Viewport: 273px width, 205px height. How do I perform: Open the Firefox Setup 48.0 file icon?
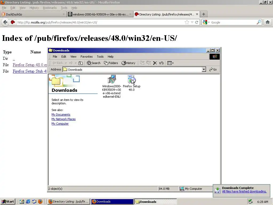click(131, 79)
